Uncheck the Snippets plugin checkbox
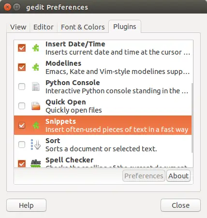This screenshot has height=218, width=207. tap(22, 125)
